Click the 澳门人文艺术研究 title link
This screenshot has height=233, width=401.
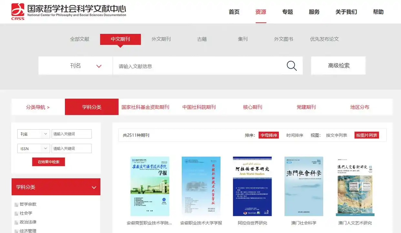click(355, 223)
